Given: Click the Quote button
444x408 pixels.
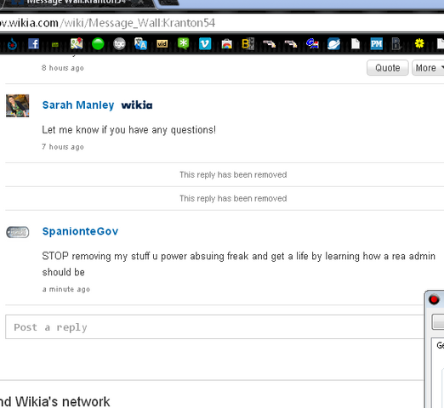Looking at the screenshot, I should coord(388,68).
